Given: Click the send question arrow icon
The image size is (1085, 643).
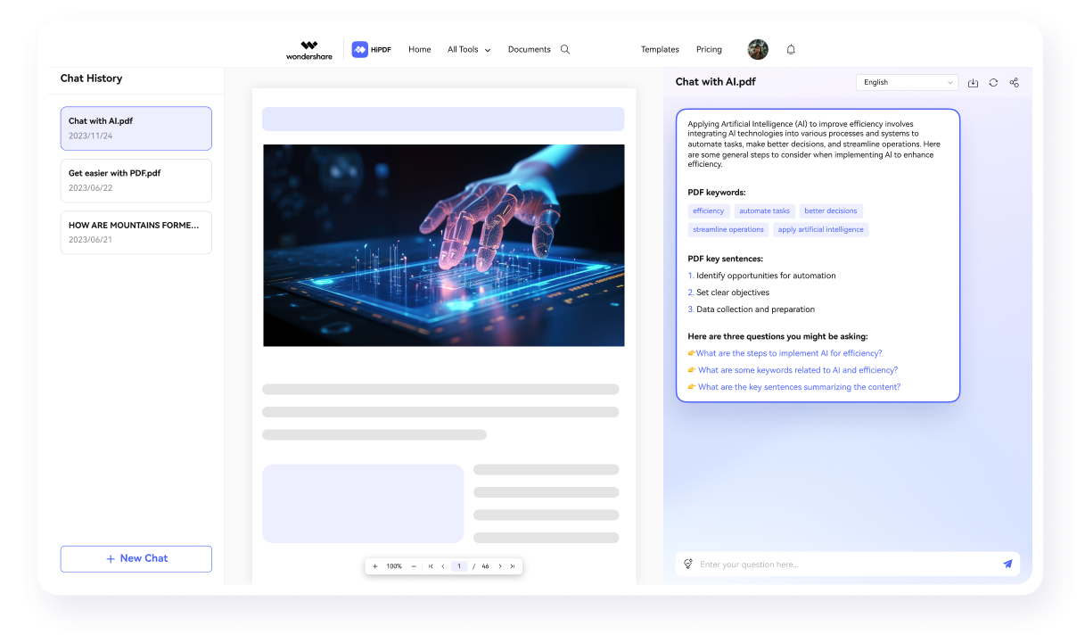Looking at the screenshot, I should 1007,564.
